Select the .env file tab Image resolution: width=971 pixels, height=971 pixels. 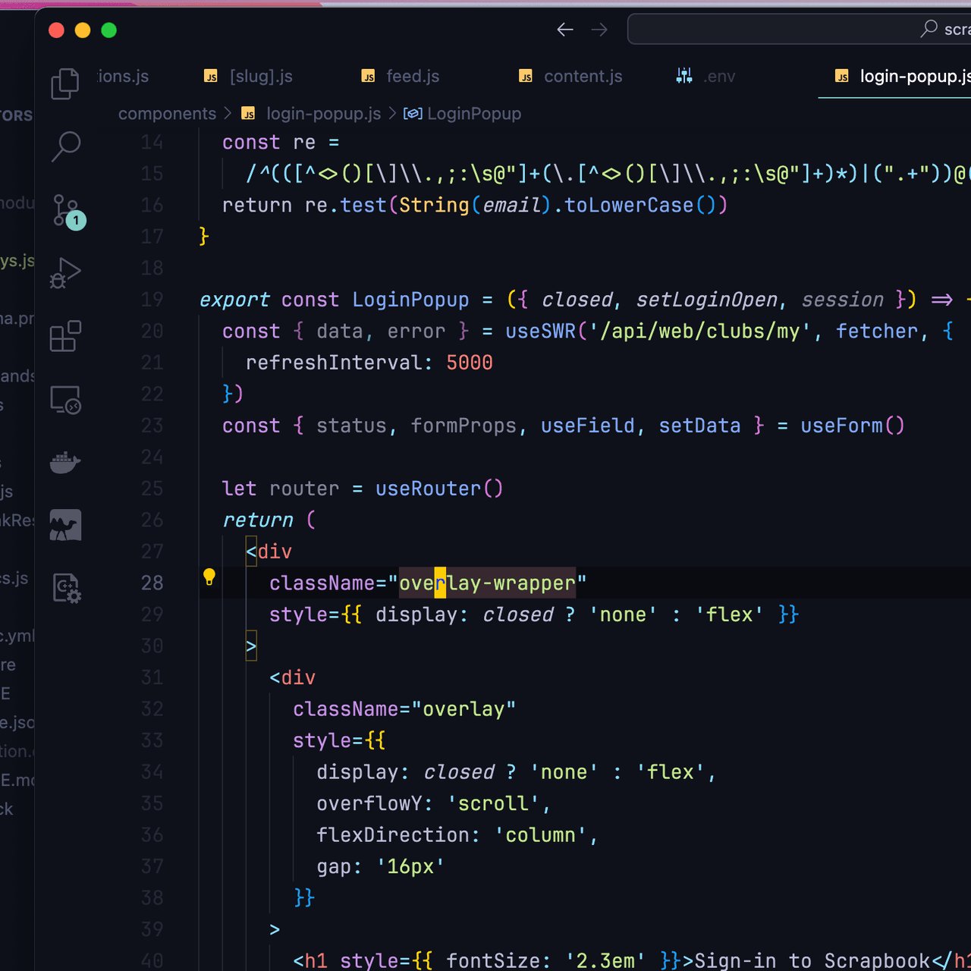pyautogui.click(x=718, y=77)
